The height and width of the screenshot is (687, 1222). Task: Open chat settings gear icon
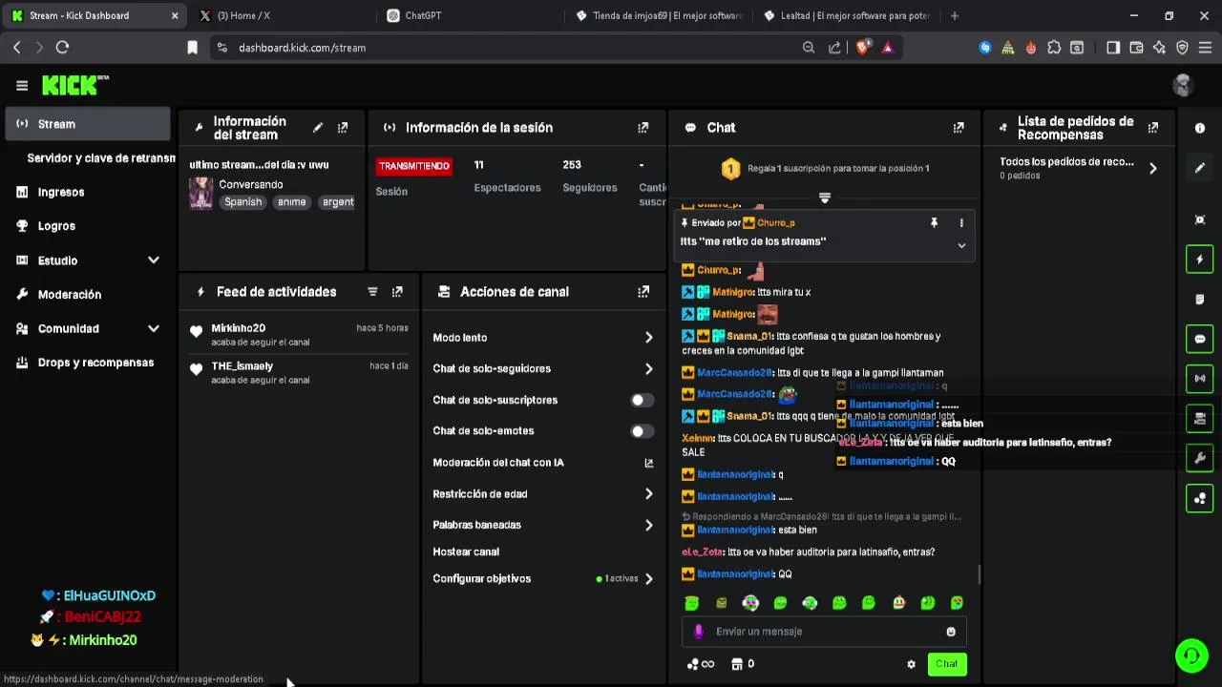(911, 664)
